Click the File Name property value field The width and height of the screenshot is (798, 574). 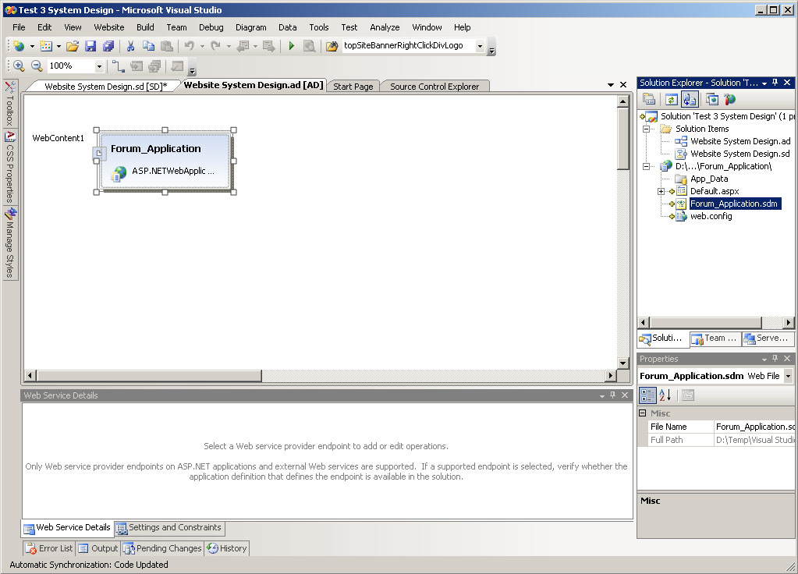point(754,427)
